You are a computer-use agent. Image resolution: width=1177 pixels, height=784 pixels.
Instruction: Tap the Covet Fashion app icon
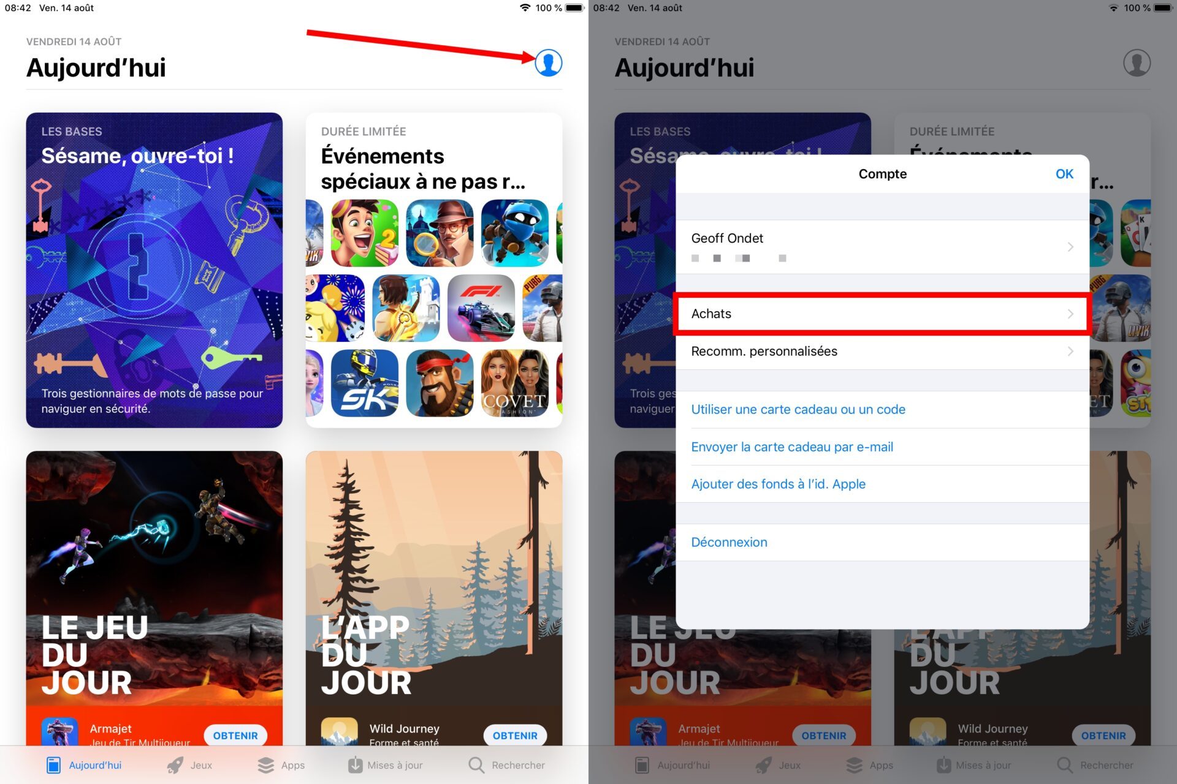click(514, 383)
